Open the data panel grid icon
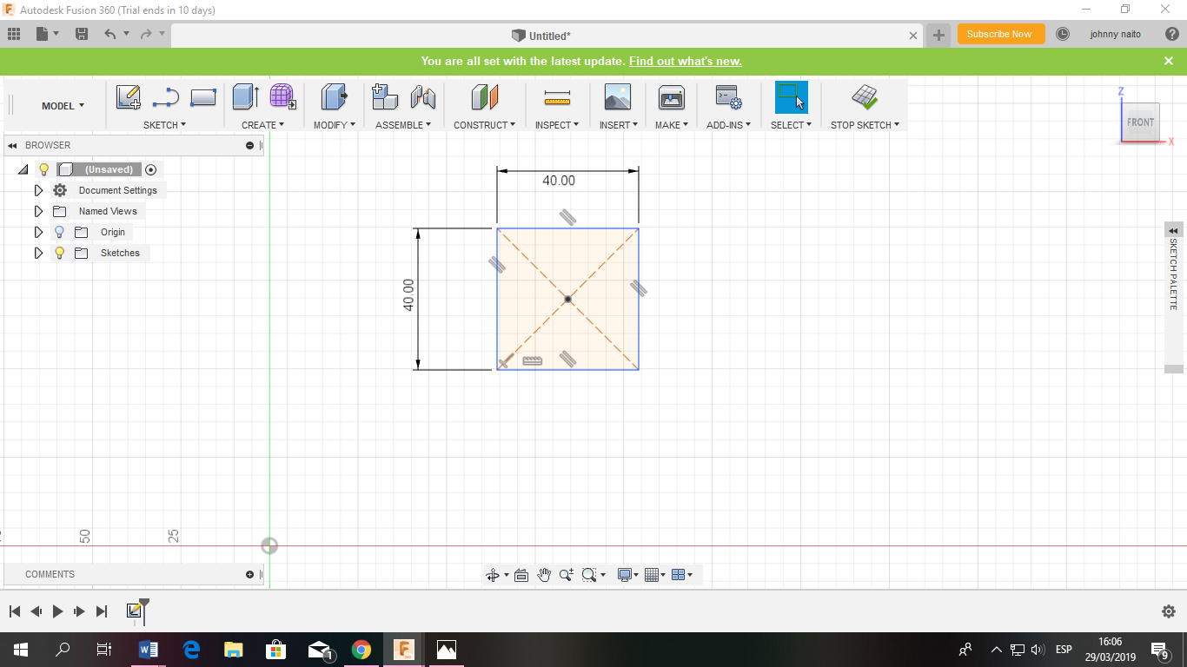The width and height of the screenshot is (1187, 667). (14, 34)
